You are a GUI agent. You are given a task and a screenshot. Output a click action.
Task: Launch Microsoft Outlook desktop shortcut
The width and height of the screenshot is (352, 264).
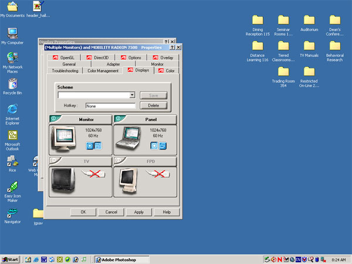tap(12, 140)
